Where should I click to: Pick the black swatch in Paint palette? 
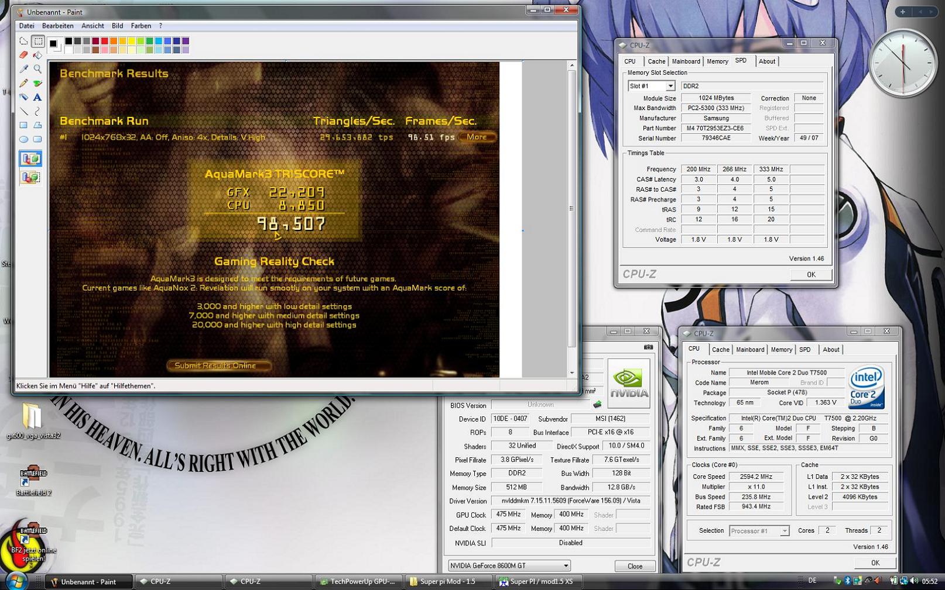click(x=69, y=41)
